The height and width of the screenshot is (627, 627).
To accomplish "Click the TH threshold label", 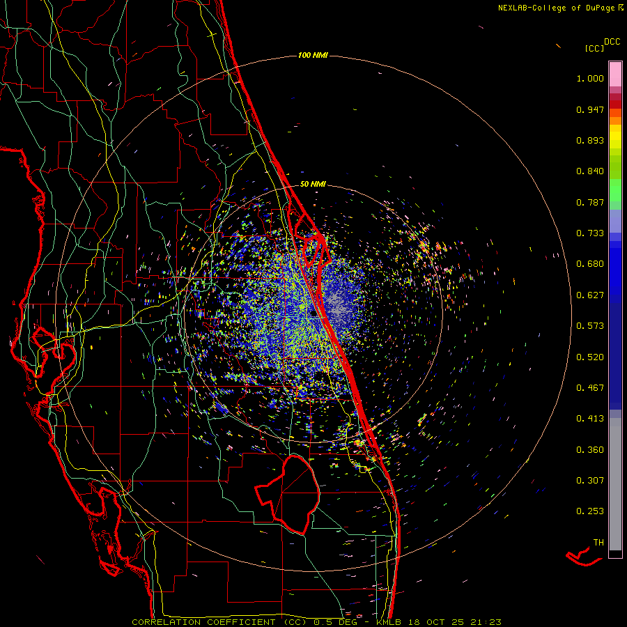I will tap(598, 543).
